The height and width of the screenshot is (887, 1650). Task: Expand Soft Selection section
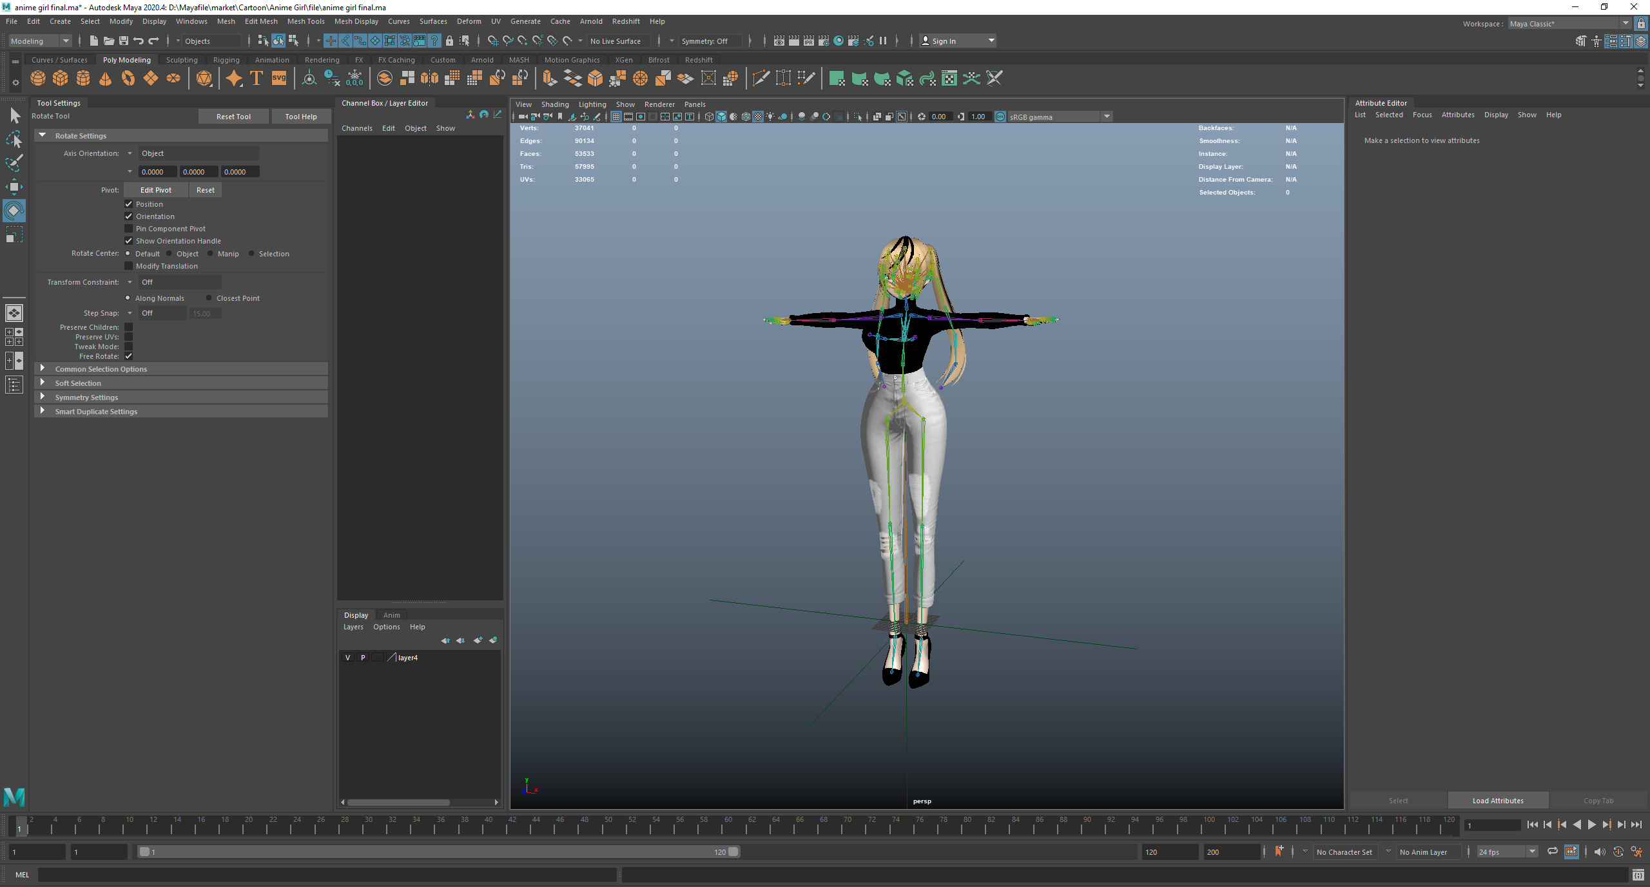click(x=181, y=383)
